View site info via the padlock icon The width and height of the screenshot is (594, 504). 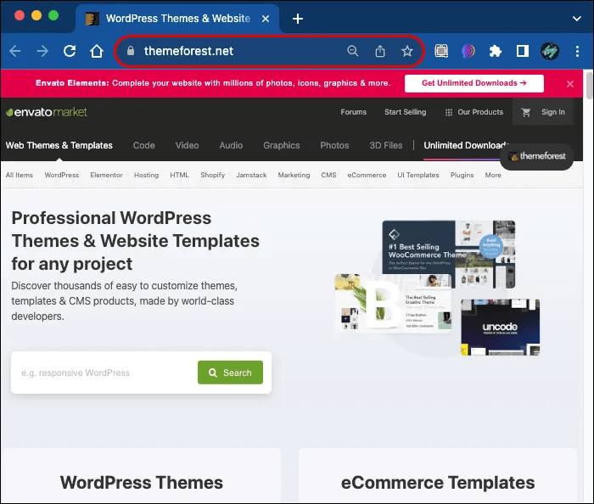(x=131, y=51)
